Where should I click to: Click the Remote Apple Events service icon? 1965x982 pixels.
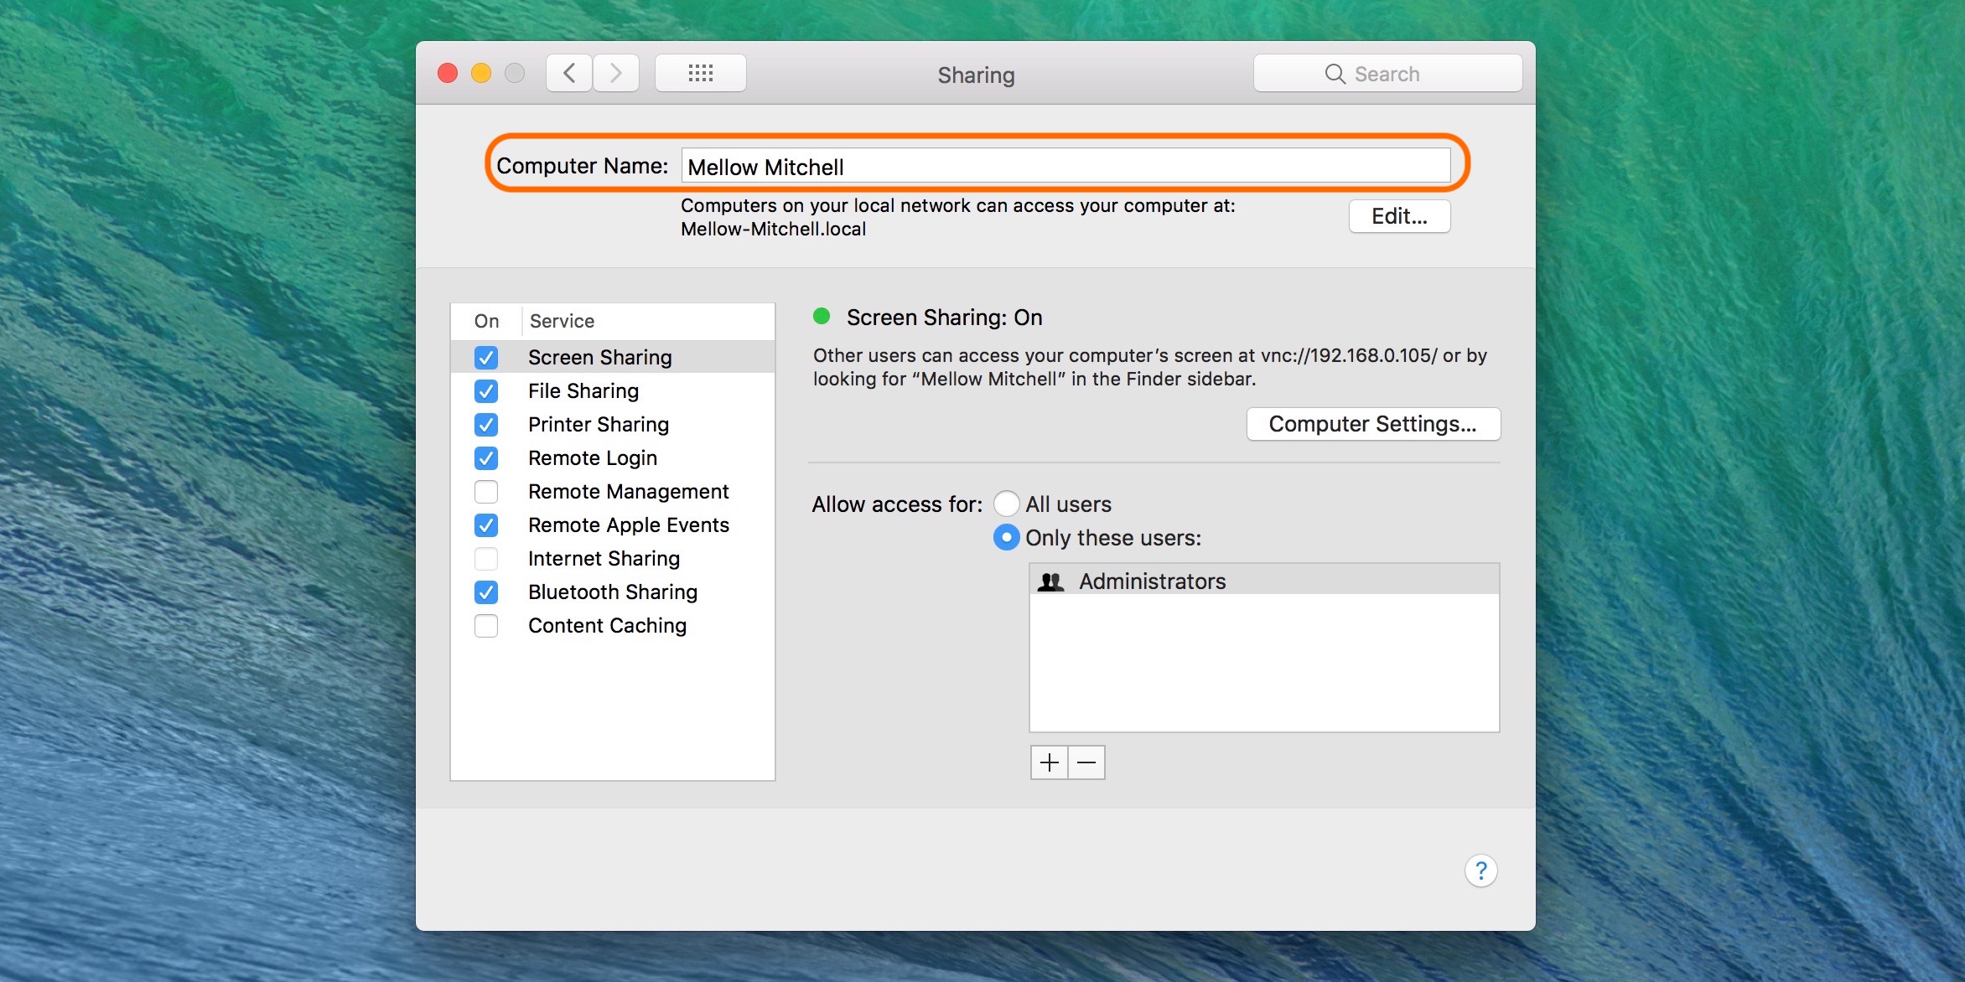[485, 524]
